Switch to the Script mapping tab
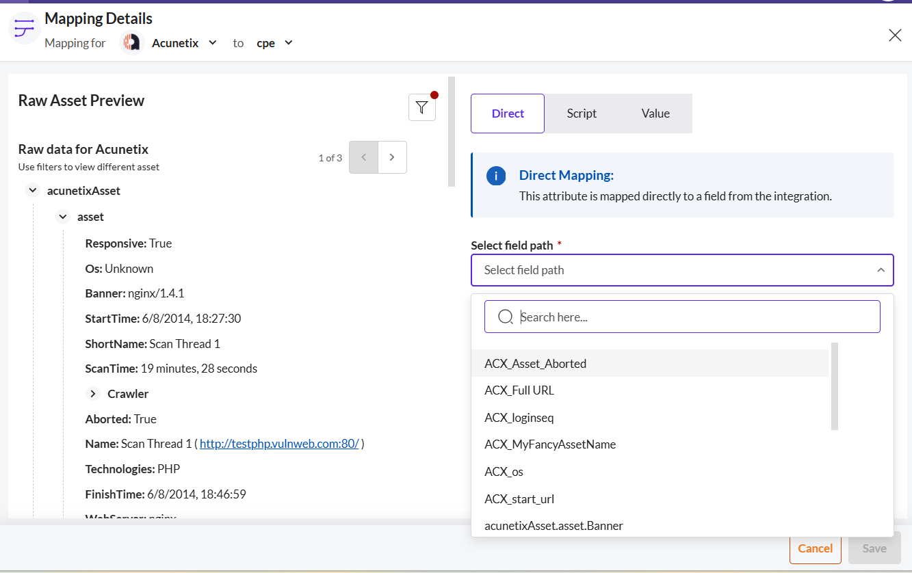The width and height of the screenshot is (912, 573). tap(582, 114)
